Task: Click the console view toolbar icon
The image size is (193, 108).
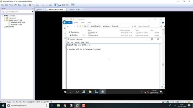Action: 73,5
